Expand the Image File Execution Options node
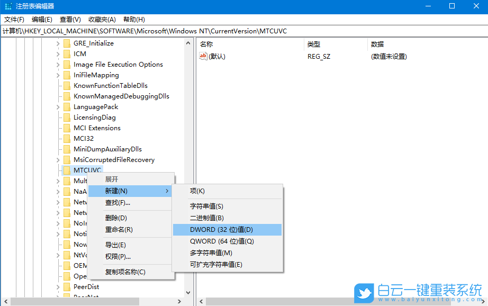Viewport: 488px width, 306px height. pos(58,64)
